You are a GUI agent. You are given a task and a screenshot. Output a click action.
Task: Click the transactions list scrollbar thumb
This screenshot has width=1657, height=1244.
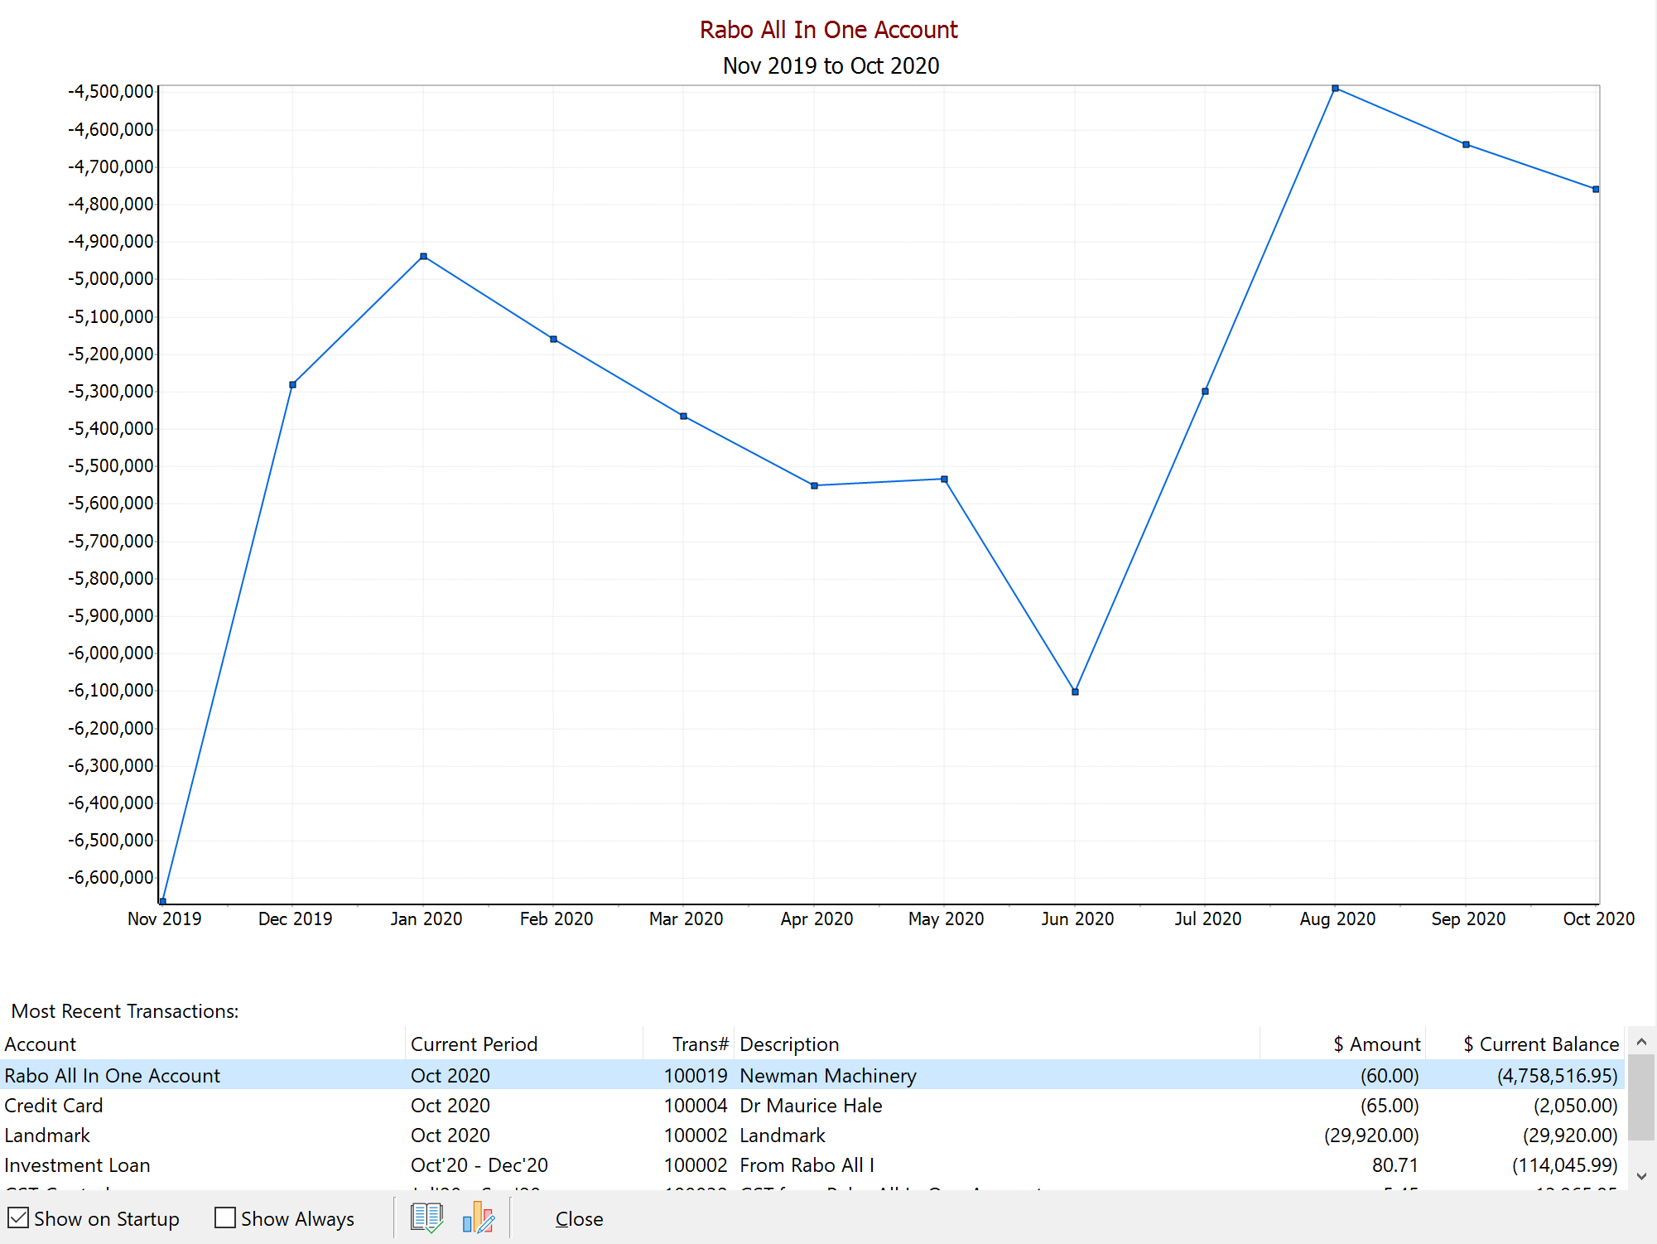click(1641, 1097)
